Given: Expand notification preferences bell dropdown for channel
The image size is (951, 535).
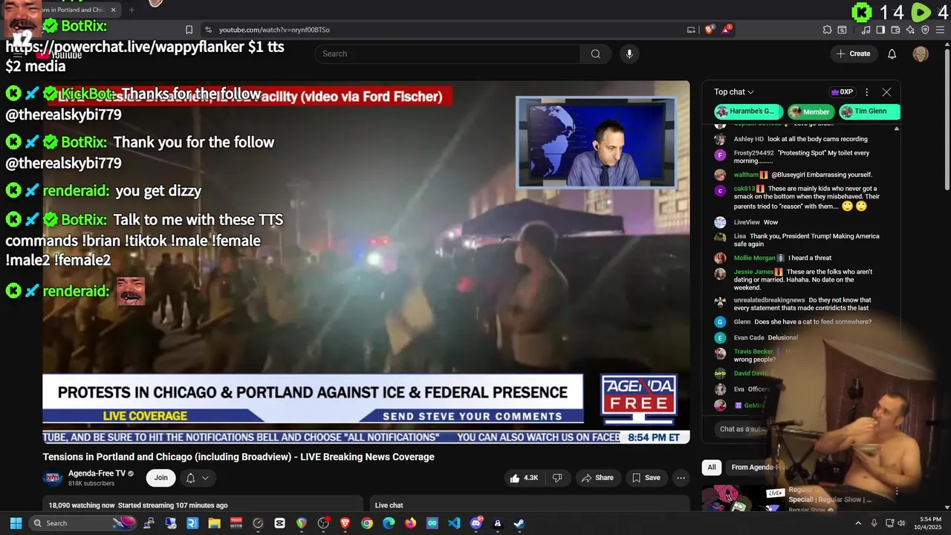Looking at the screenshot, I should point(197,478).
